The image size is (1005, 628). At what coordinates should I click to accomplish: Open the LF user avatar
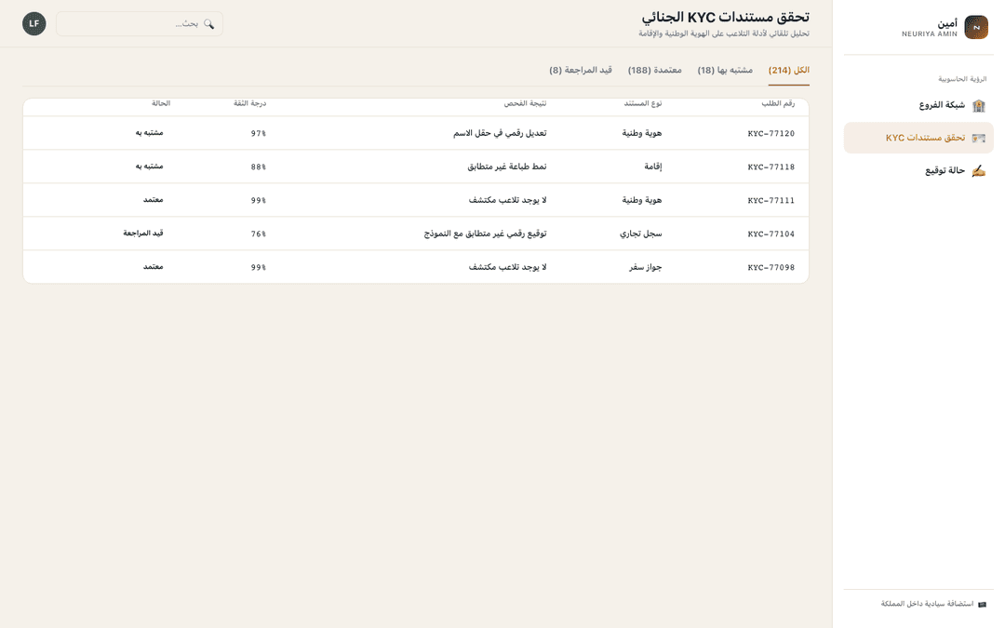(34, 23)
